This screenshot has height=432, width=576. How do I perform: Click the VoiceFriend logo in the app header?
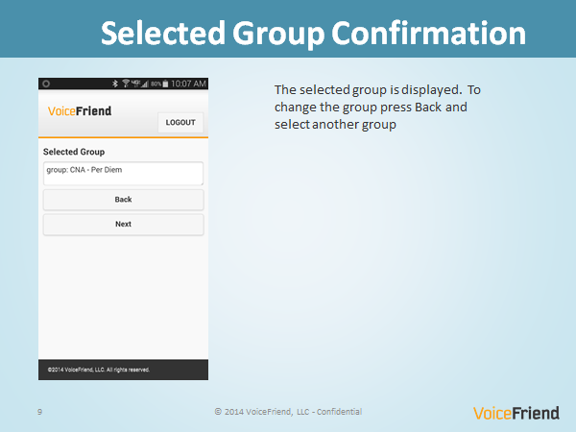[x=80, y=111]
